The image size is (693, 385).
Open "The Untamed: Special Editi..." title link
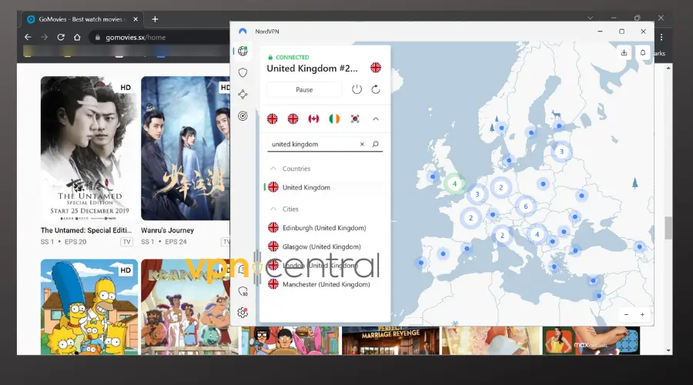(x=86, y=230)
